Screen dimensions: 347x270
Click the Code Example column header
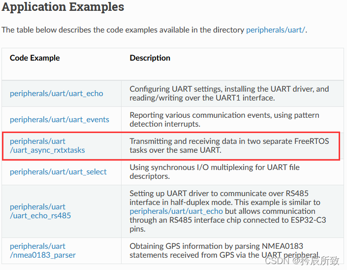35,58
